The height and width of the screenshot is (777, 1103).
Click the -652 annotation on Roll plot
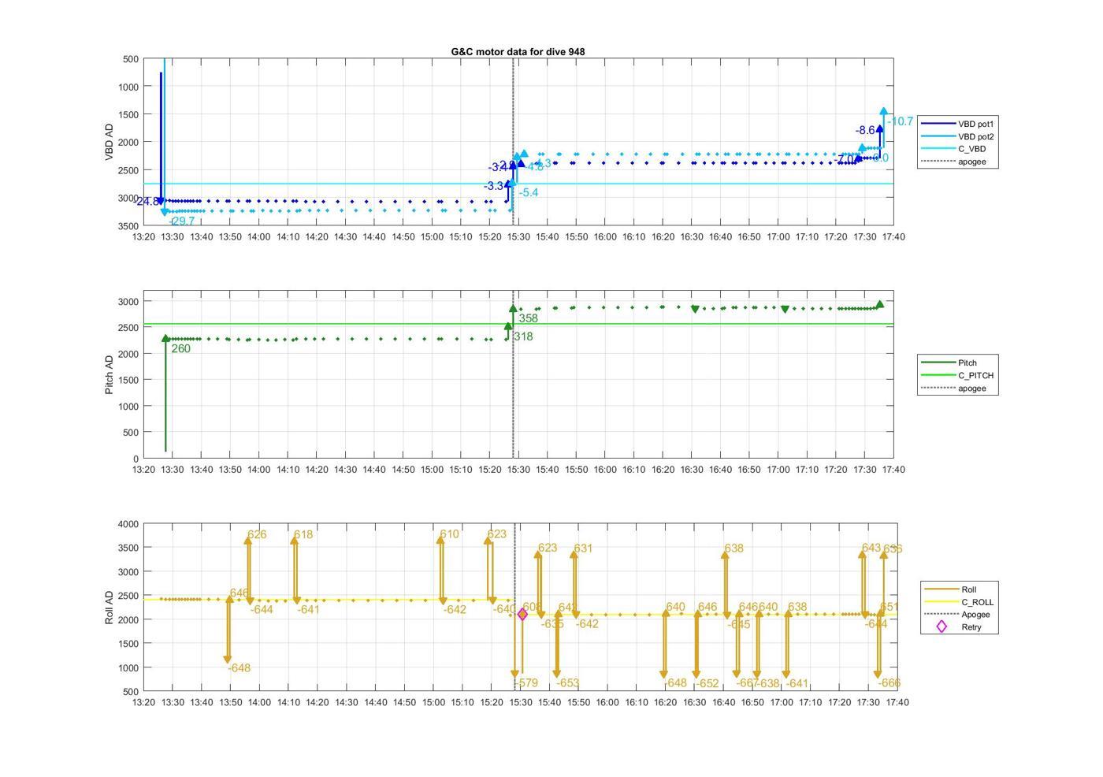tap(707, 684)
